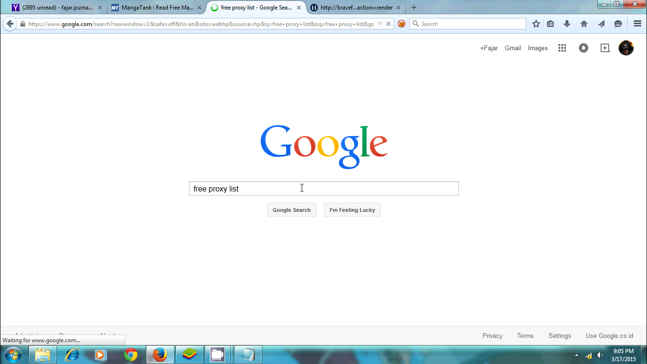This screenshot has width=647, height=364.
Task: Switch to the bravef...action=render tab
Action: (x=356, y=8)
